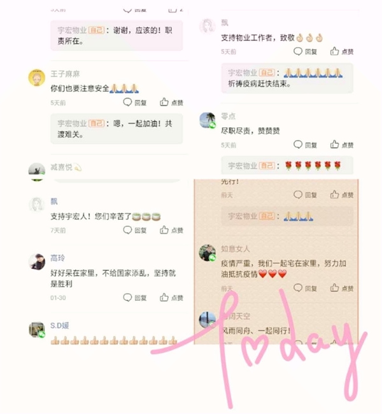Reply to 王子麻麻's comment
Screen dimensions: 382x414
tap(135, 102)
